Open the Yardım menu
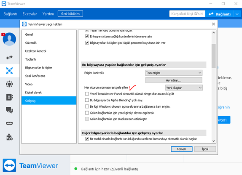The width and height of the screenshot is (242, 175). pyautogui.click(x=48, y=14)
